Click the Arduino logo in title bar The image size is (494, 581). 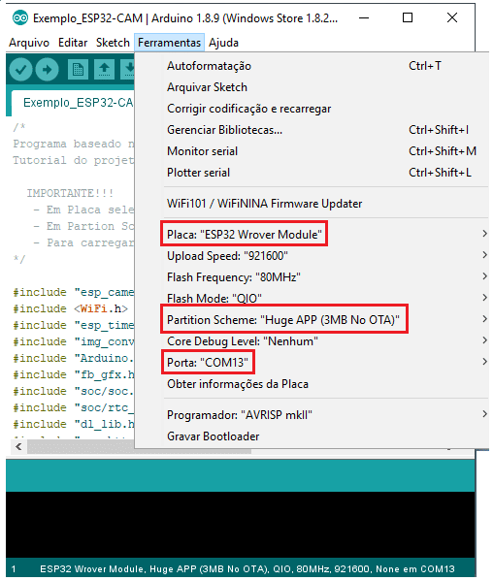(x=20, y=17)
